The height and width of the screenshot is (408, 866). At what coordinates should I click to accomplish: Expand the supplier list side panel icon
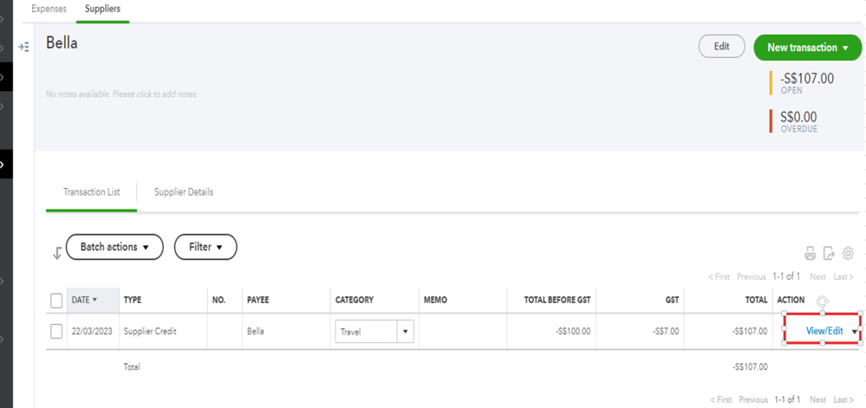coord(24,47)
